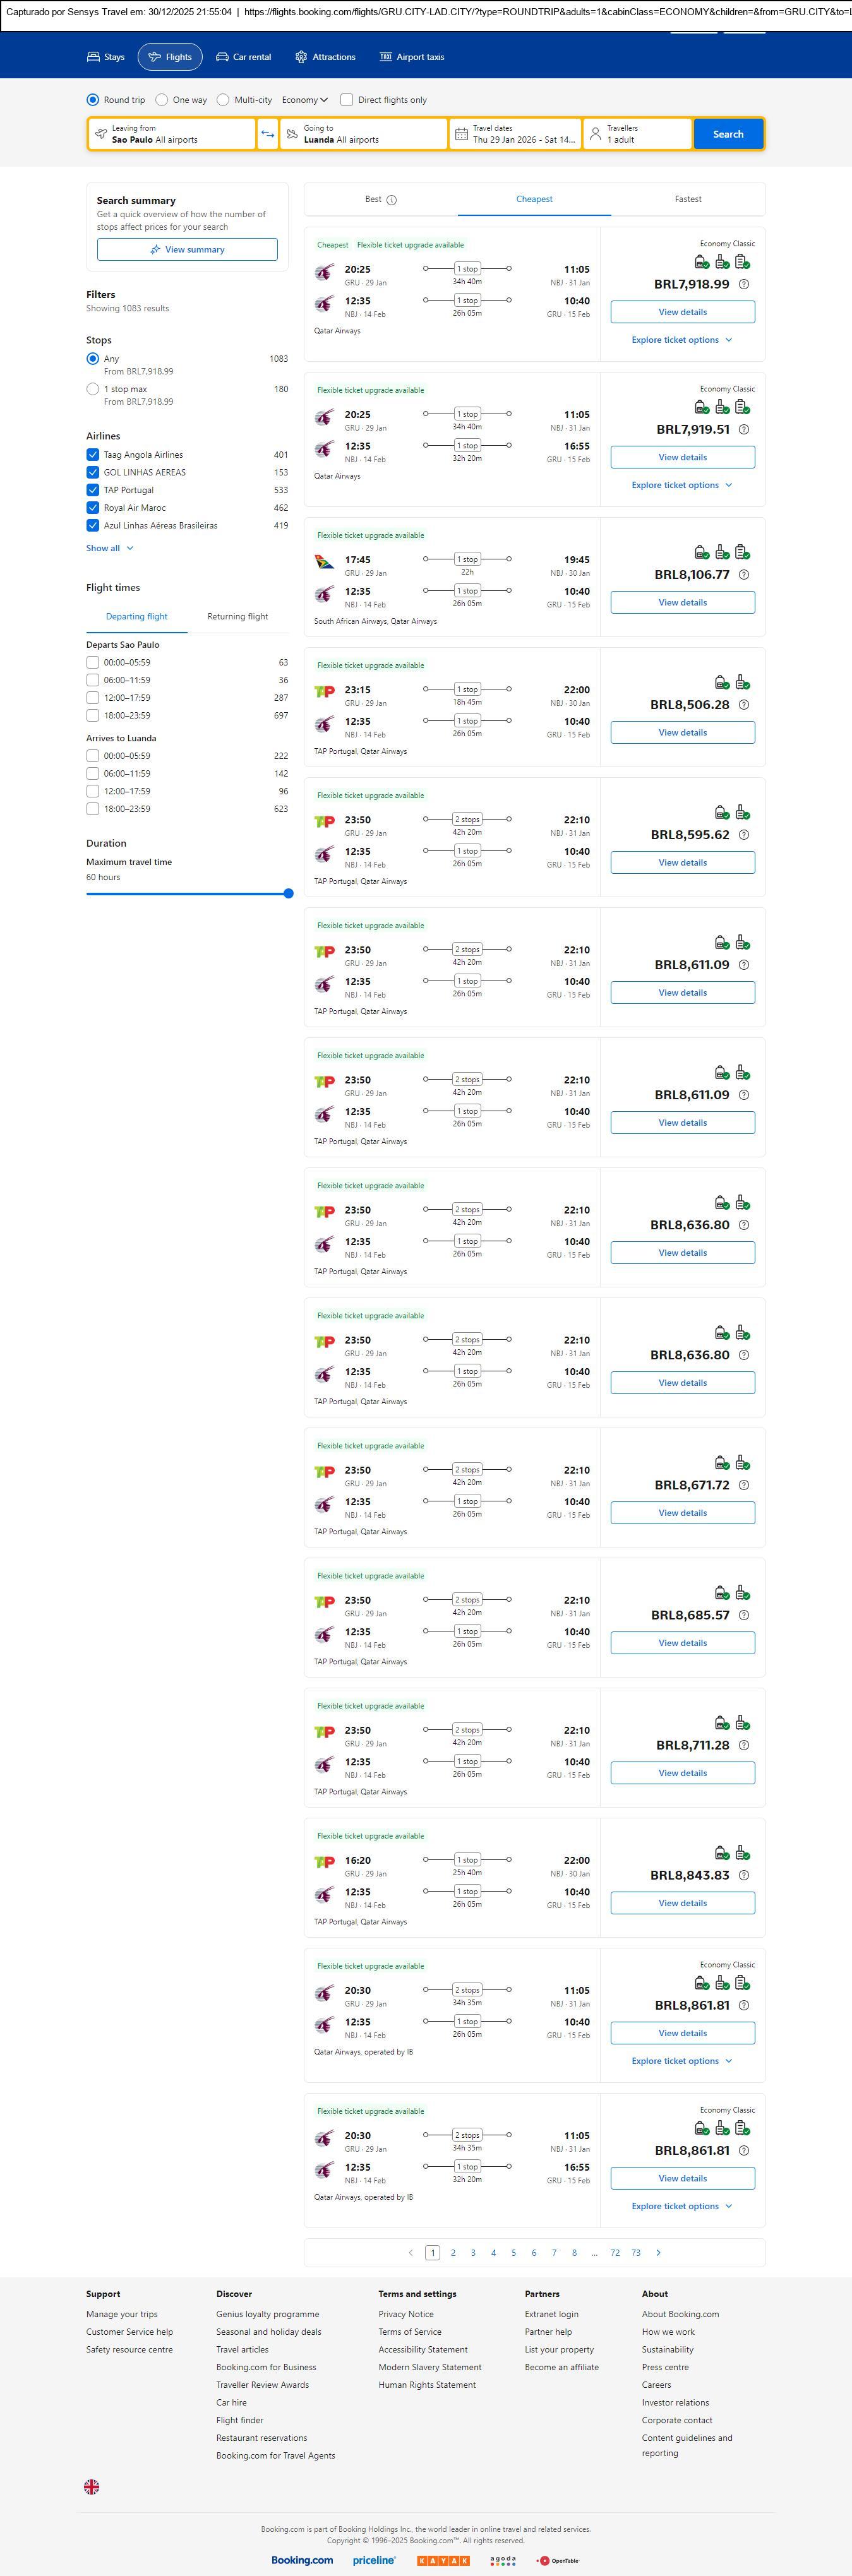Click the Airport taxis icon
The width and height of the screenshot is (852, 2576).
coord(385,57)
